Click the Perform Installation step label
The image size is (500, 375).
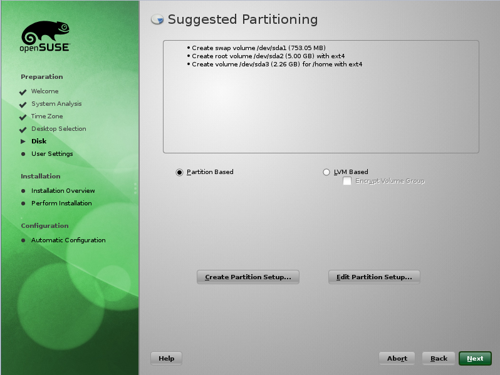(61, 203)
